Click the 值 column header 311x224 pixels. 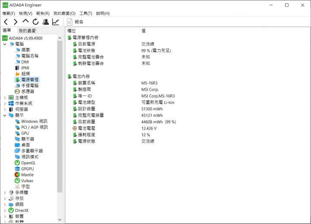(x=202, y=31)
